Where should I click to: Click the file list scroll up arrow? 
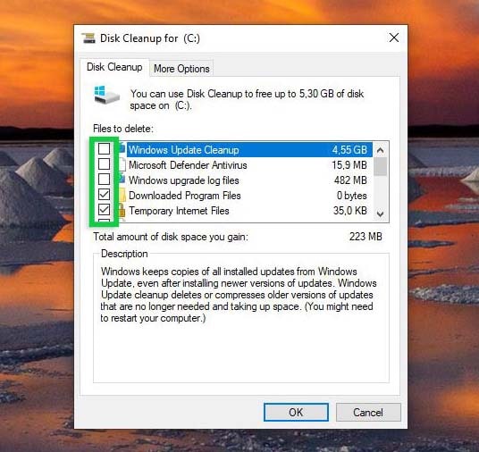pyautogui.click(x=381, y=150)
